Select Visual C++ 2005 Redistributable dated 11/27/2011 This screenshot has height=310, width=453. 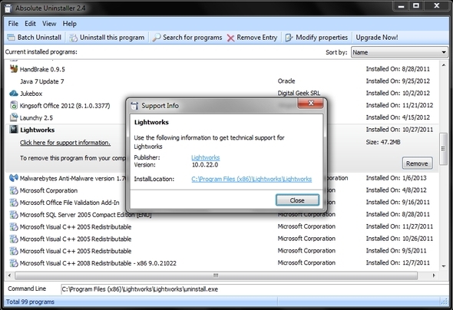tap(222, 227)
